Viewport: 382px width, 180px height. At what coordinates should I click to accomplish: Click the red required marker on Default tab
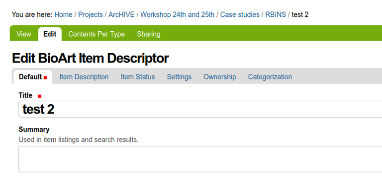[45, 78]
